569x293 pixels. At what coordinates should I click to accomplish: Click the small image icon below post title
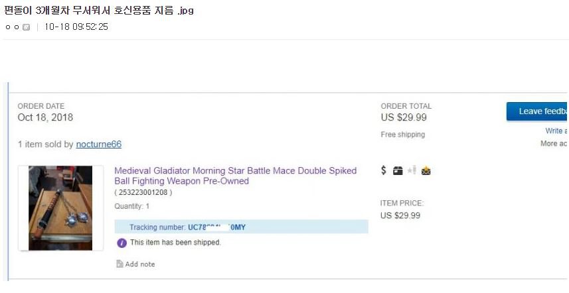(26, 27)
